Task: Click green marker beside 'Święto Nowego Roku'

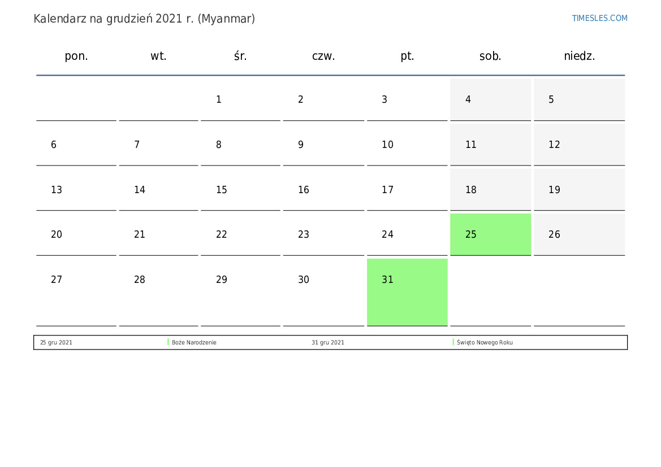Action: [453, 342]
